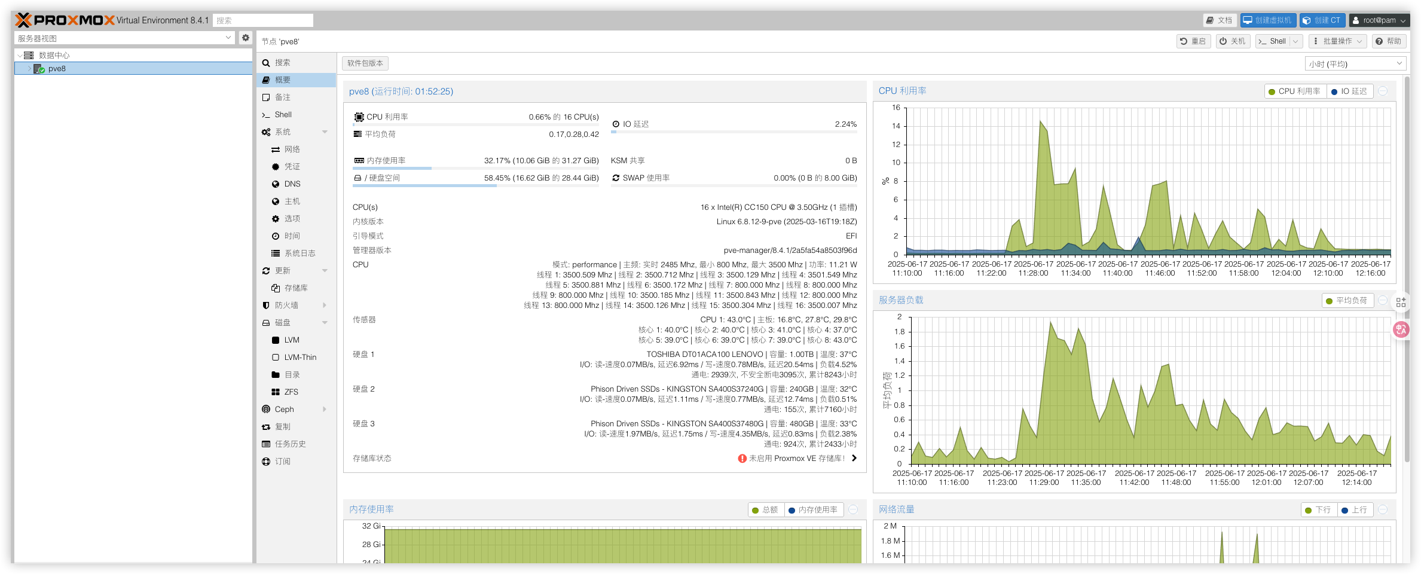Click the 更新 refresh icon
1421x574 pixels.
pos(266,271)
